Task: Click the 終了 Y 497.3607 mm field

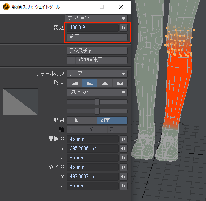Action: [x=92, y=176]
